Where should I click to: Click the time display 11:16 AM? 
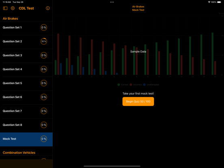click(7, 2)
